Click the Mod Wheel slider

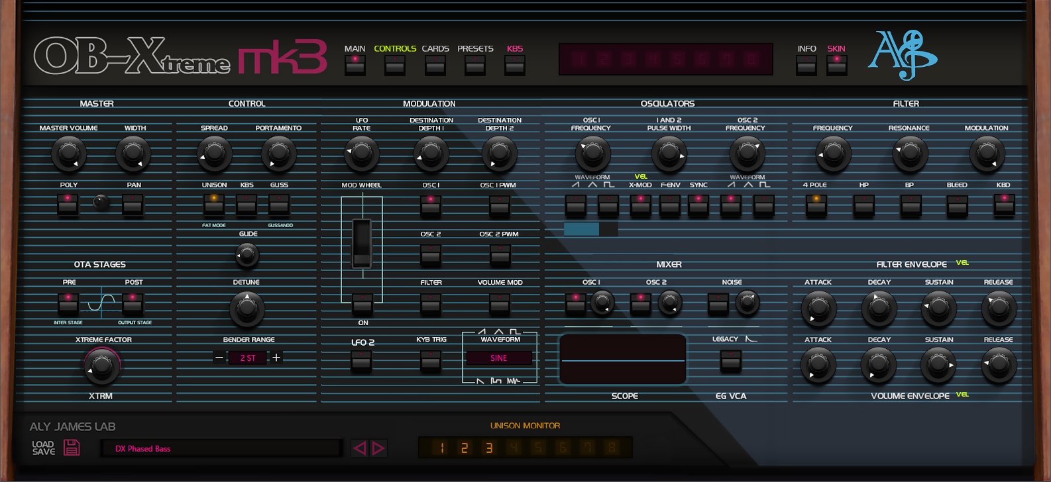pos(362,243)
